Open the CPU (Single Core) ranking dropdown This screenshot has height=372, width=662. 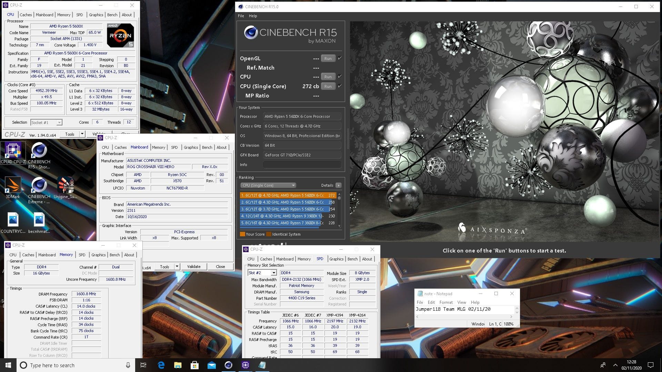point(268,185)
